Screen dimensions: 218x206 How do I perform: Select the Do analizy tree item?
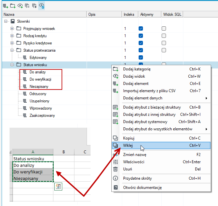pyautogui.click(x=38, y=72)
